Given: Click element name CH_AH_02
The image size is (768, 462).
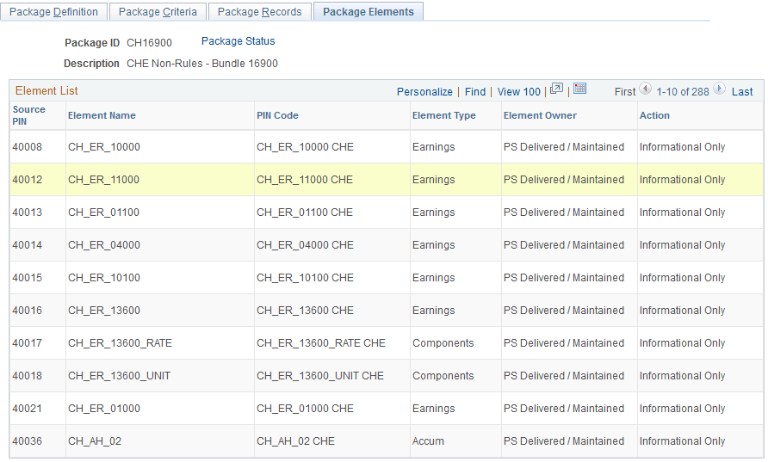Looking at the screenshot, I should 95,441.
